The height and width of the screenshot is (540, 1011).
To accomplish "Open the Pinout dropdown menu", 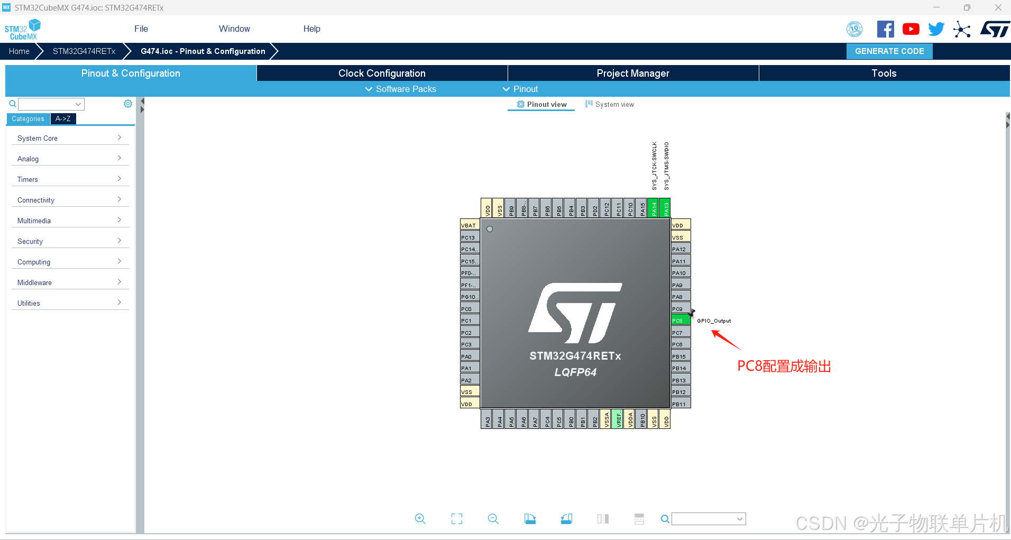I will point(520,89).
